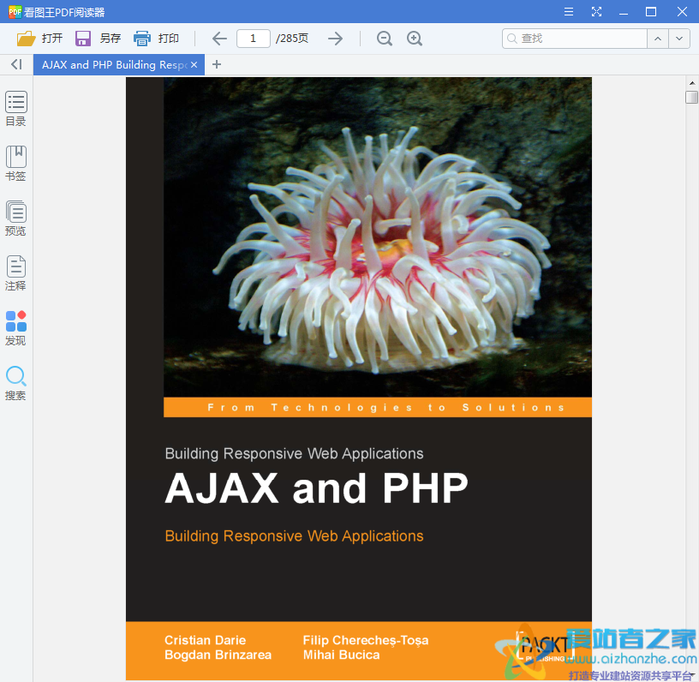This screenshot has height=682, width=699.
Task: Click the page number input field
Action: click(253, 38)
